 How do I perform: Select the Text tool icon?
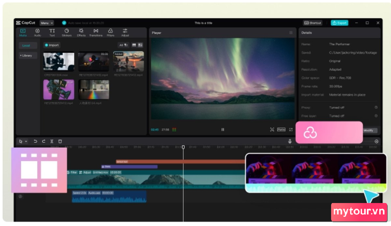(52, 32)
